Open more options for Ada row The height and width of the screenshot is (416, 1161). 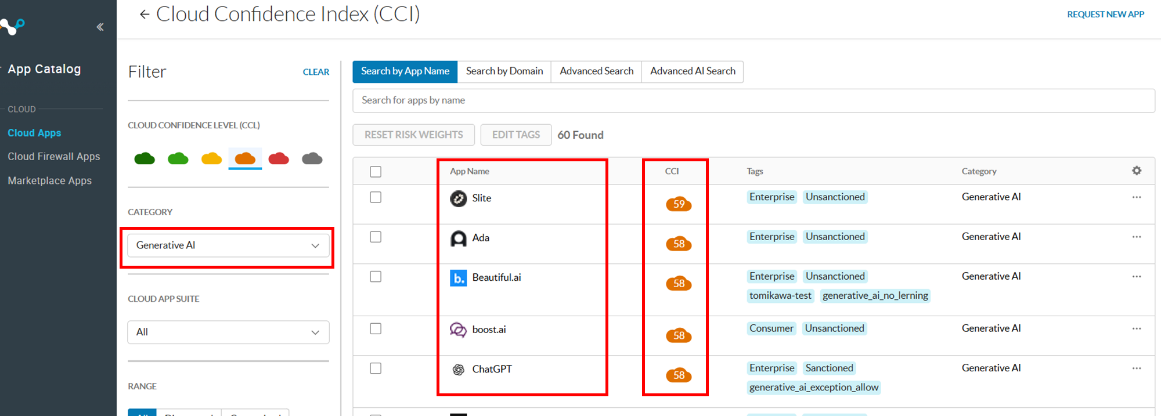point(1137,237)
